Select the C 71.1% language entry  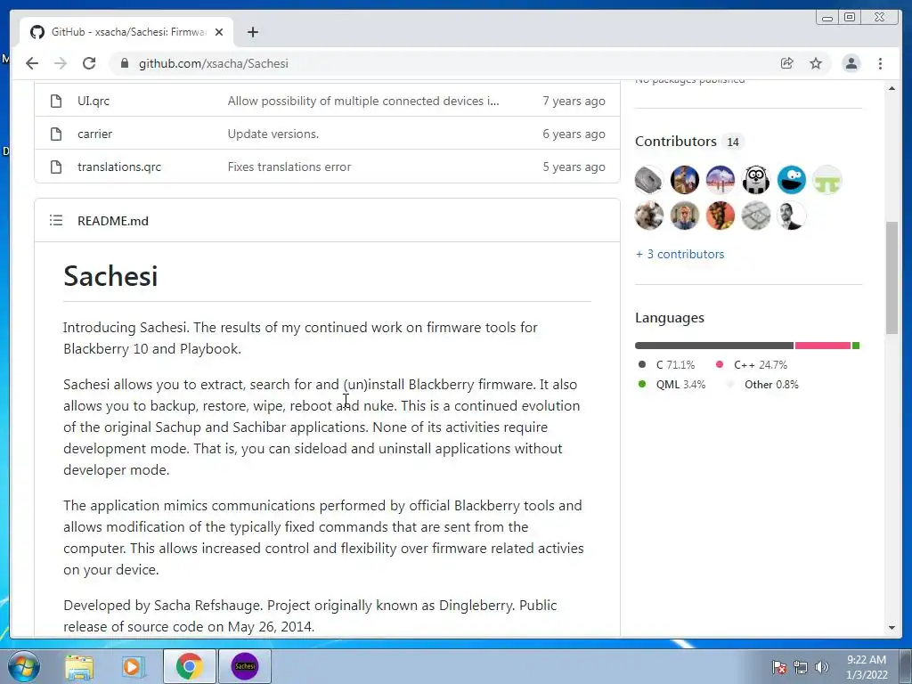click(x=666, y=365)
